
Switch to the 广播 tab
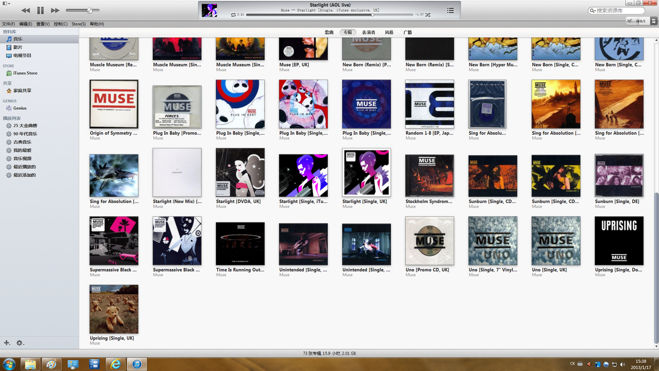click(x=408, y=32)
